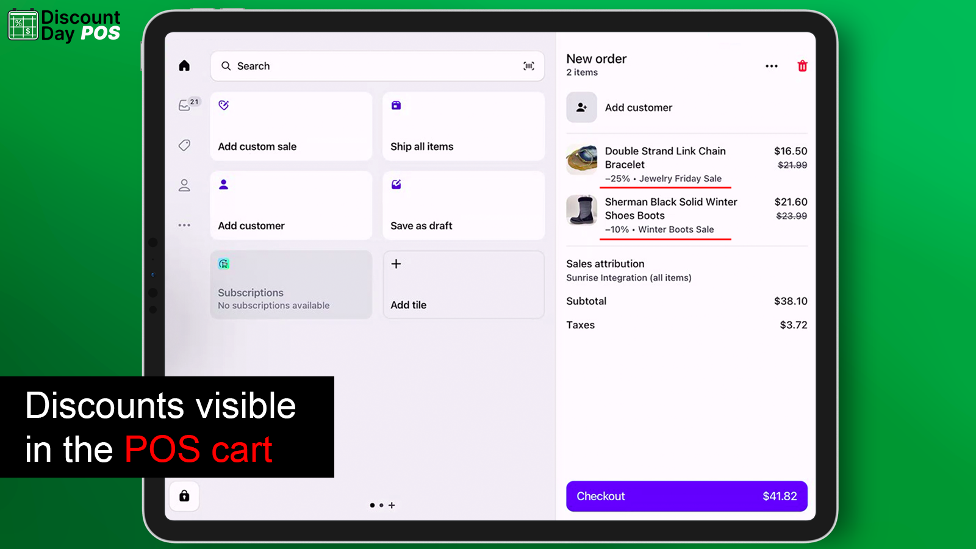The height and width of the screenshot is (549, 976).
Task: Clear the cart with the red trash icon
Action: tap(802, 66)
